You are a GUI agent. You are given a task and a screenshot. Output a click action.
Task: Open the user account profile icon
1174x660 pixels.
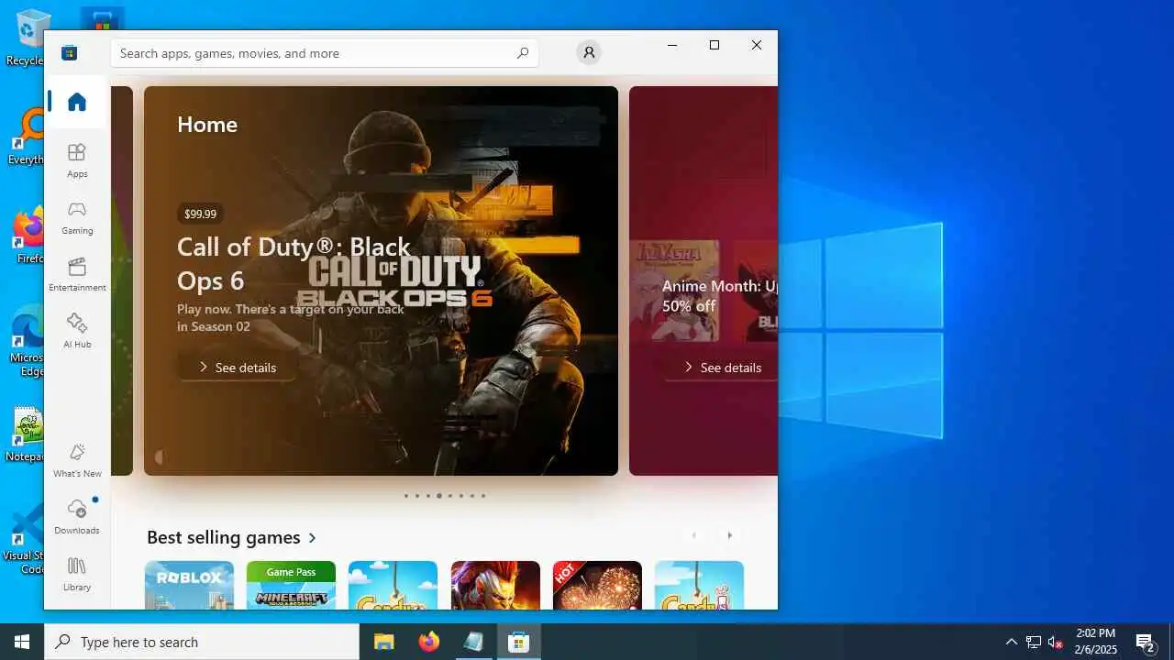click(589, 52)
